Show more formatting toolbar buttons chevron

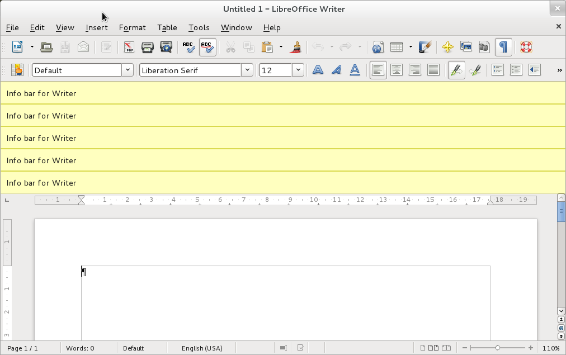(559, 70)
